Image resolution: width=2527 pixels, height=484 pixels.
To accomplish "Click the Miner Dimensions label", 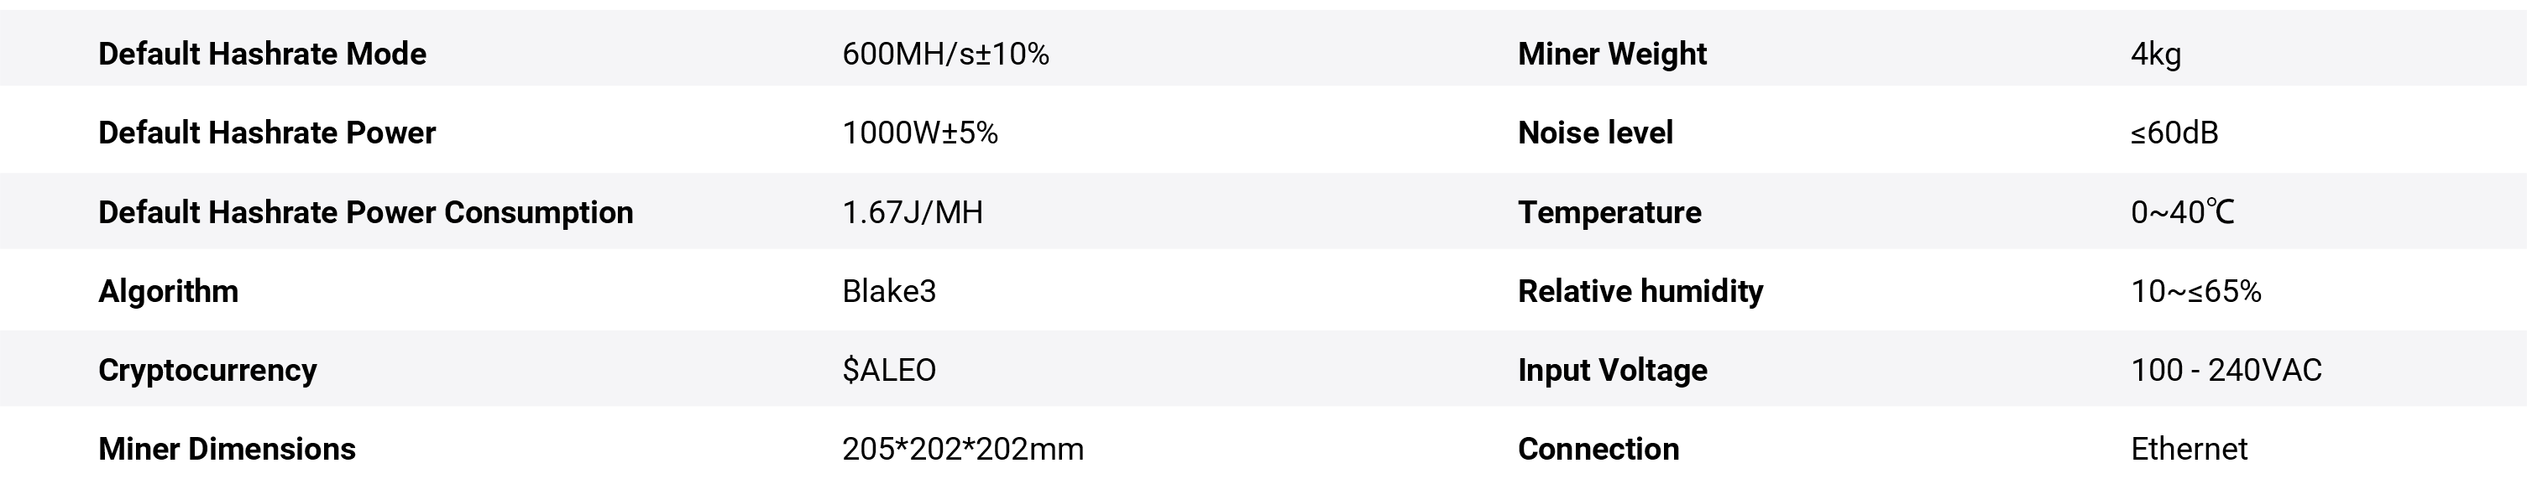I will pos(227,449).
